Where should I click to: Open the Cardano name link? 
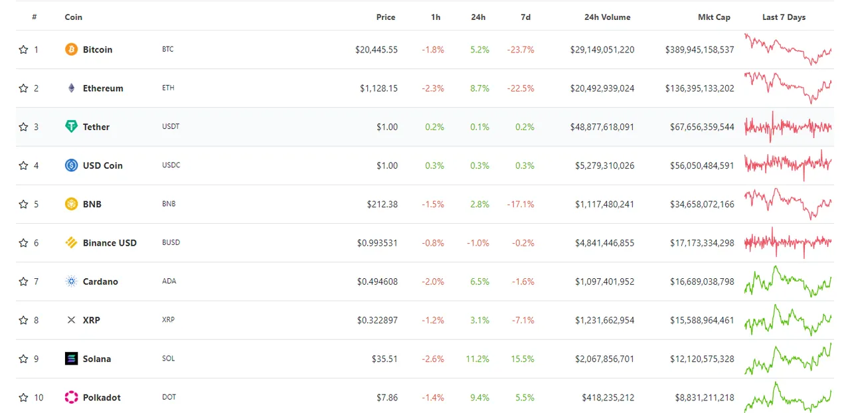pos(100,281)
